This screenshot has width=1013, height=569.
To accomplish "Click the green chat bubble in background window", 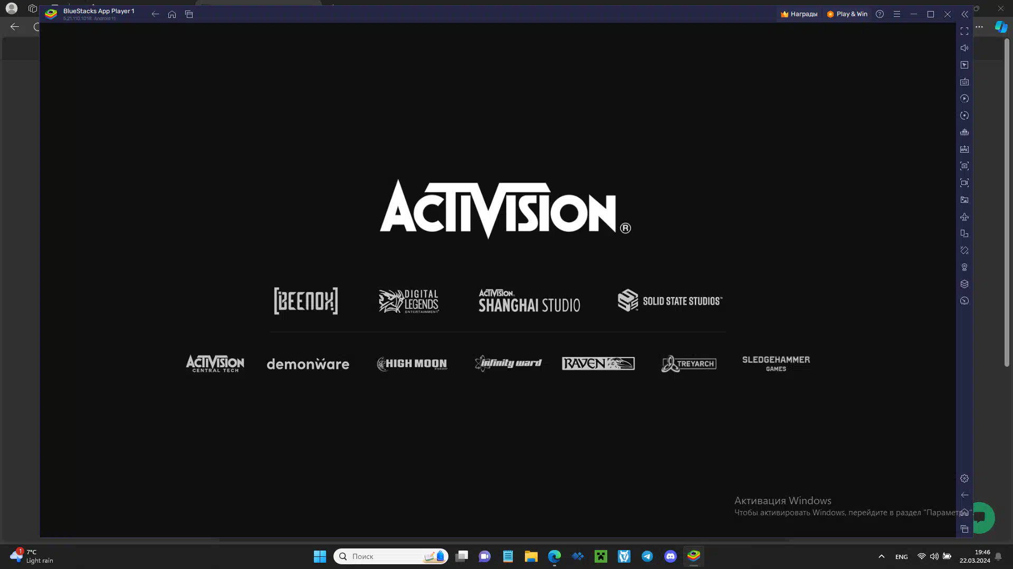I will 982,518.
